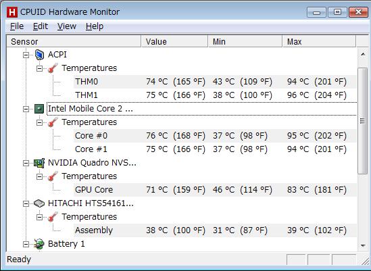Viewport: 371px width, 271px height.
Task: Collapse Temperatures under NVIDIA Quadro NVS
Action: click(39, 176)
